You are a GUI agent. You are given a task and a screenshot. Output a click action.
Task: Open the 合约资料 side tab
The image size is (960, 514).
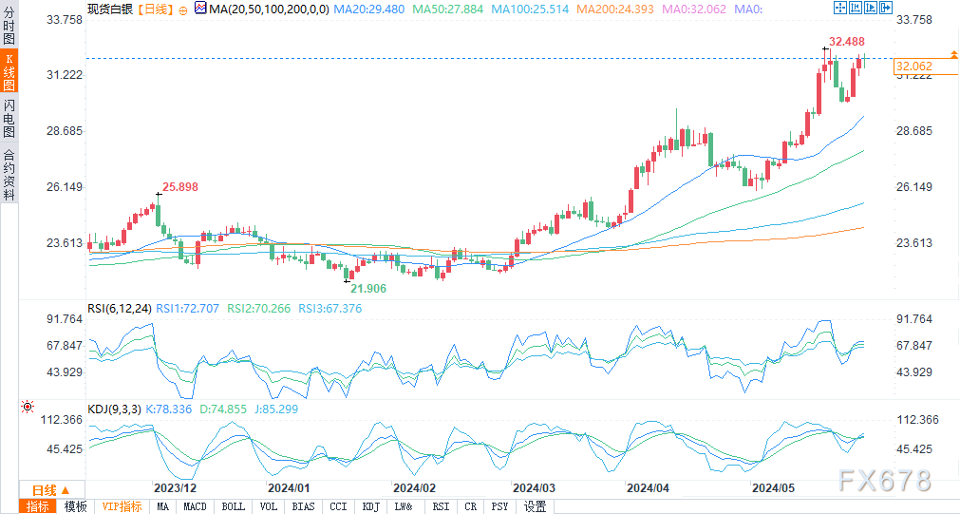pyautogui.click(x=9, y=174)
